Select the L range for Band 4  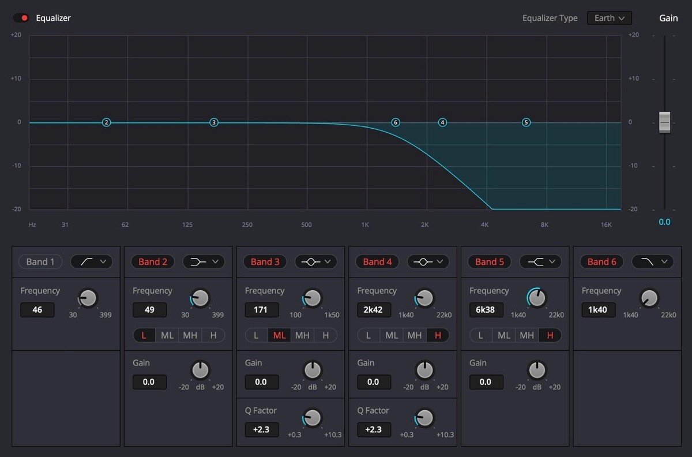[x=369, y=335]
